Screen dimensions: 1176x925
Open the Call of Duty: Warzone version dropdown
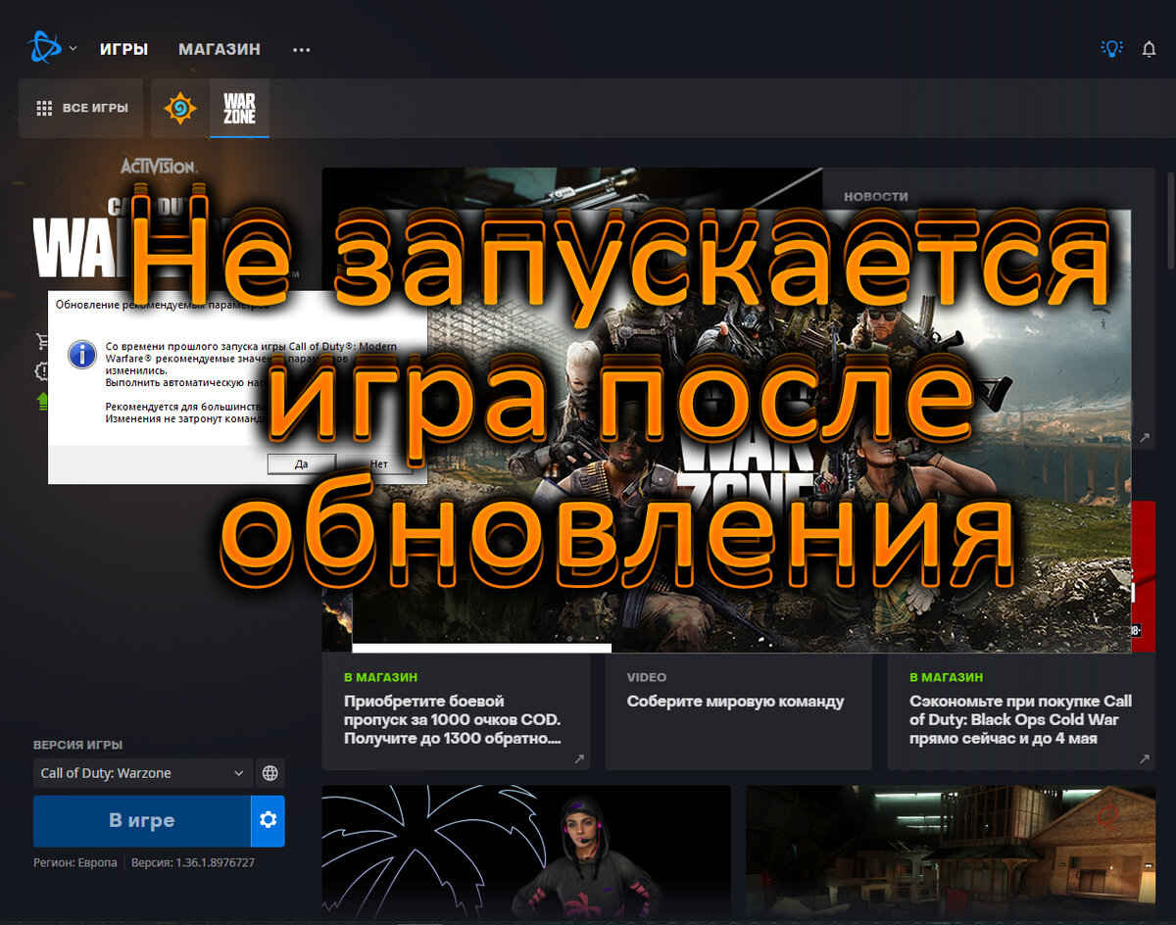[143, 773]
